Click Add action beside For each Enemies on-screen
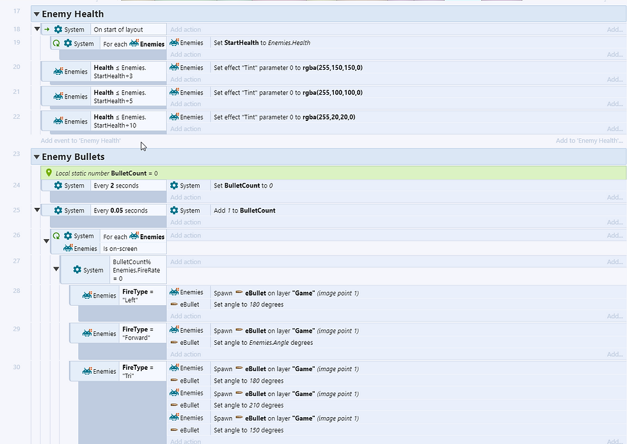This screenshot has width=627, height=444. [x=186, y=235]
